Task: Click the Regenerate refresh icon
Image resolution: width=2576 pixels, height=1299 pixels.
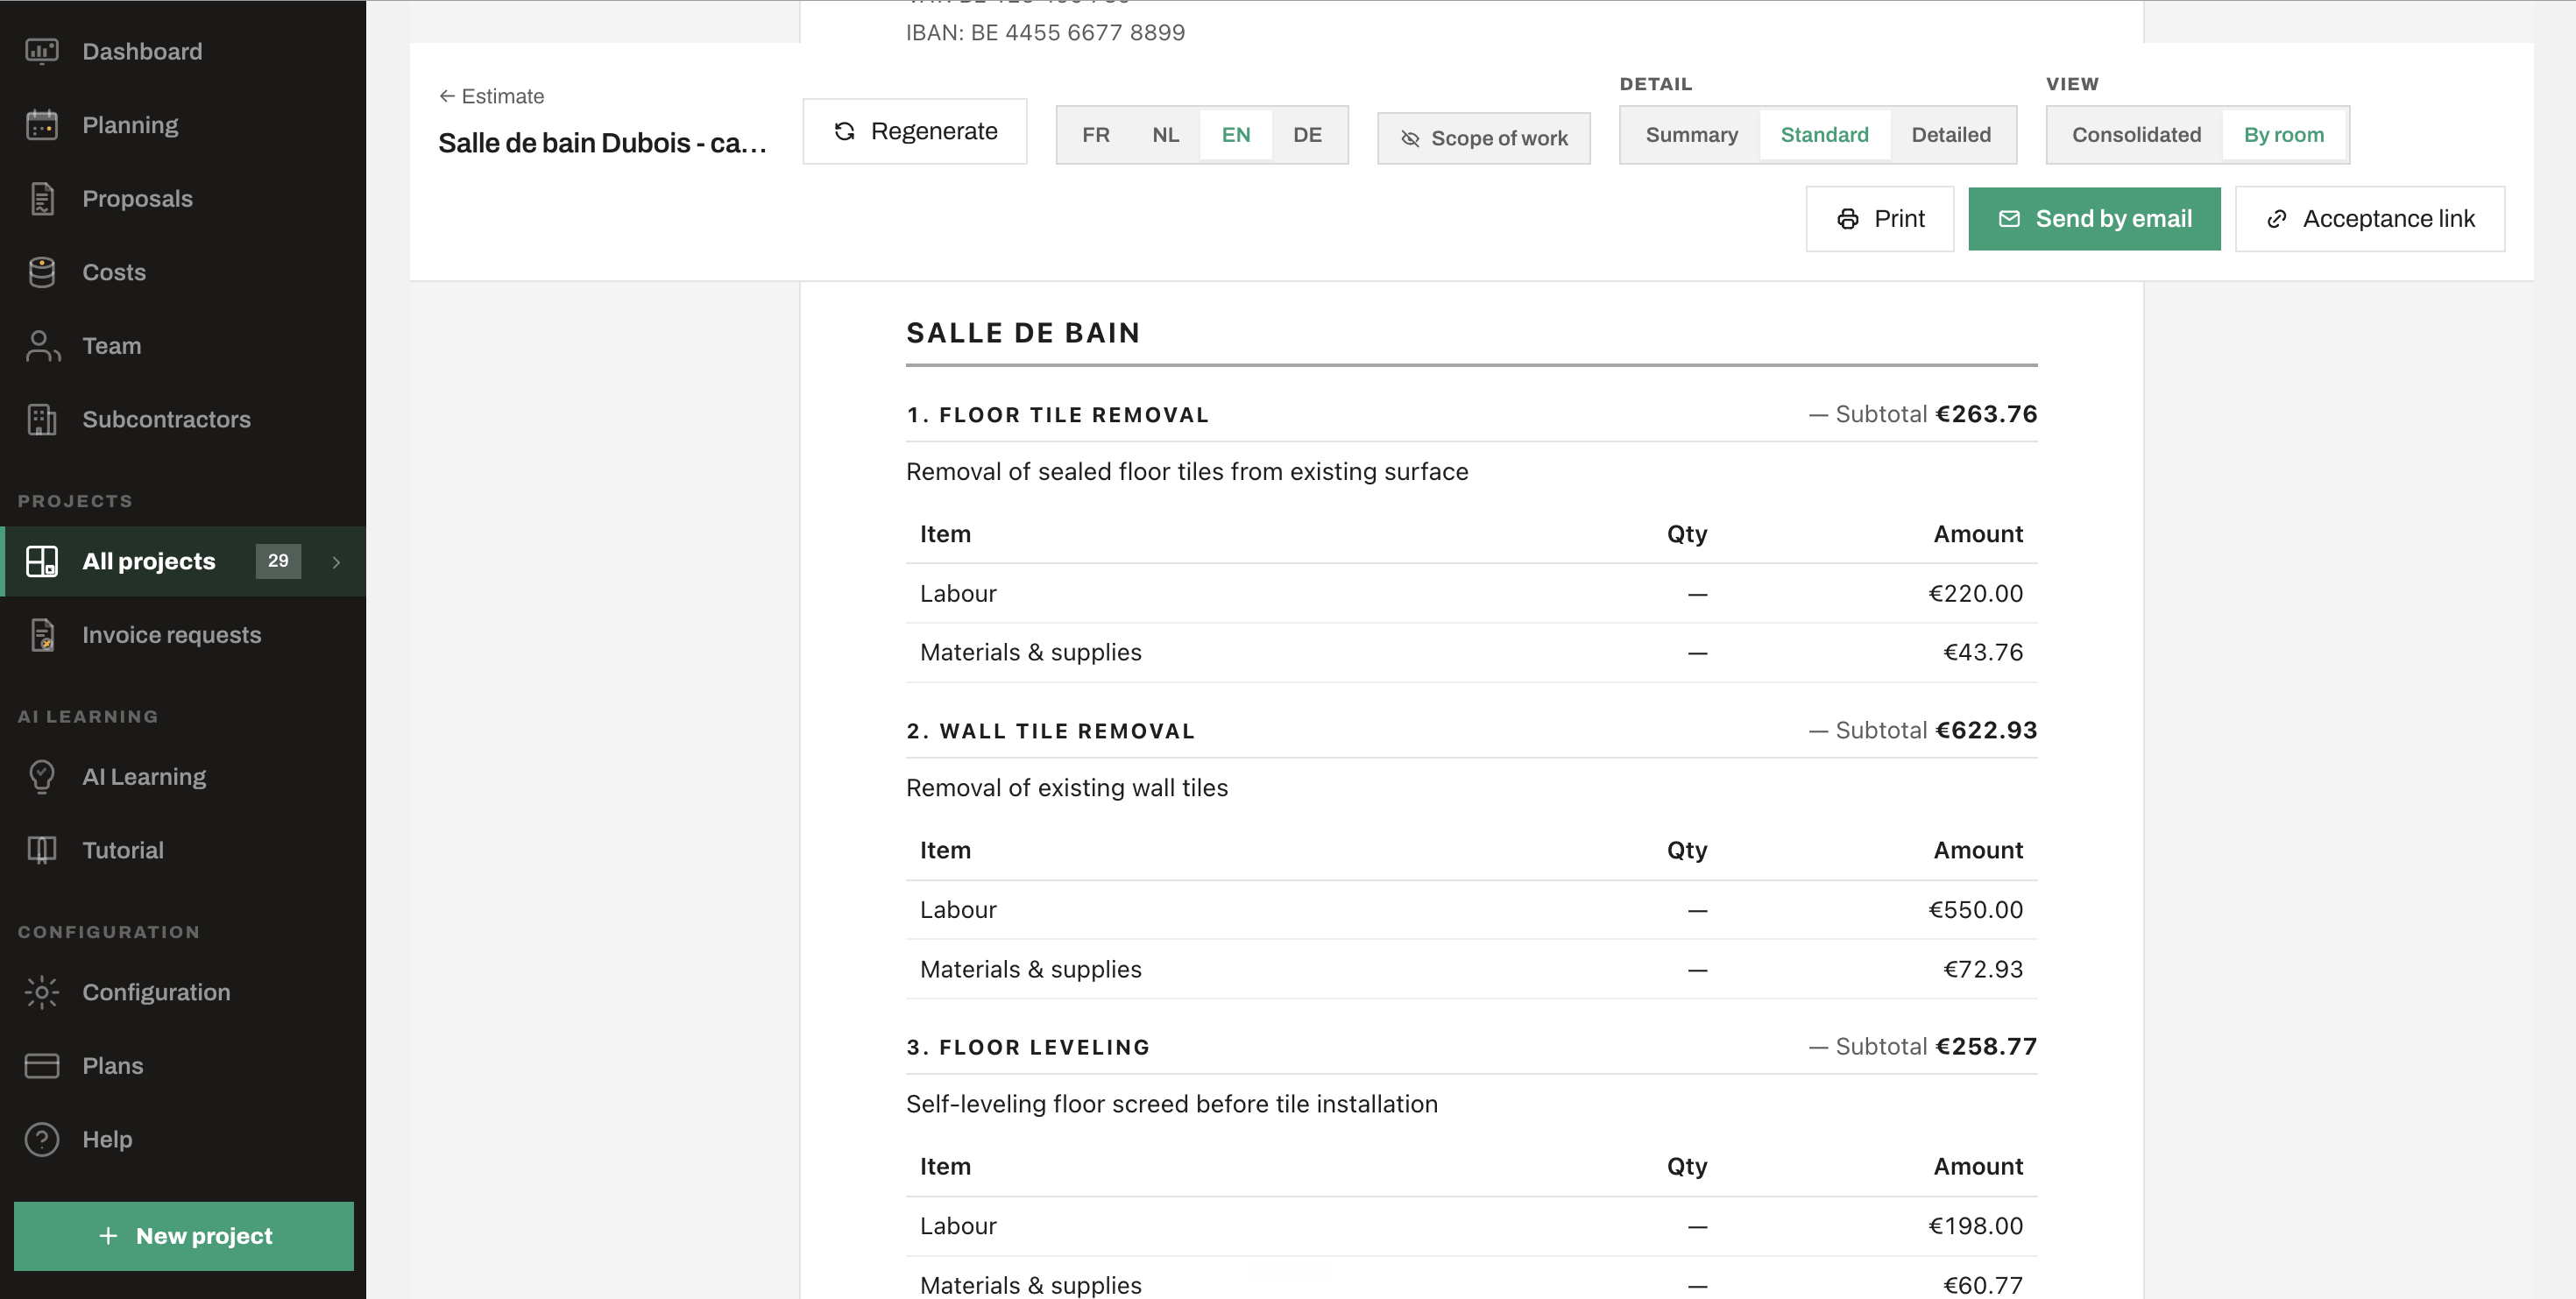Action: tap(844, 131)
